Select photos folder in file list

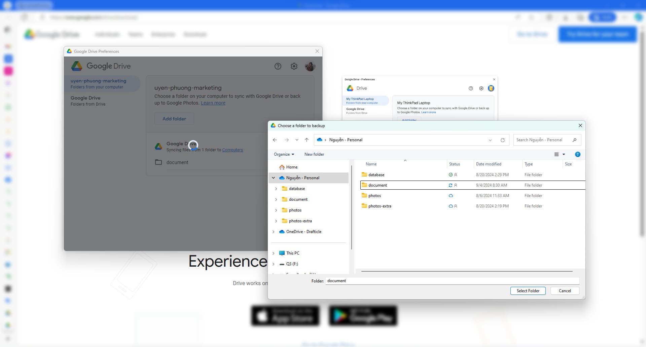pyautogui.click(x=374, y=196)
